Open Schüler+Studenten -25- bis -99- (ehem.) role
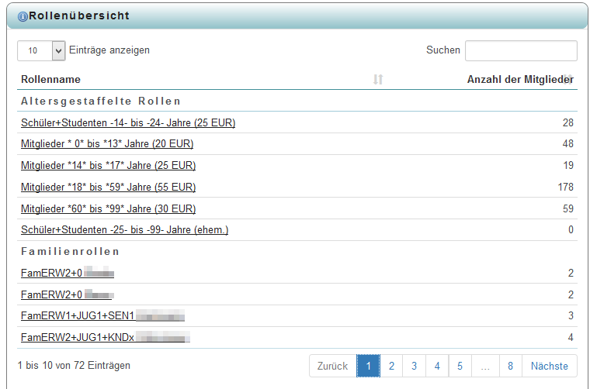 click(x=124, y=230)
